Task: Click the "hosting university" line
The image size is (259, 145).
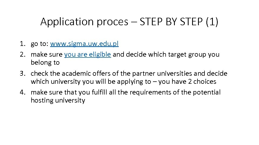Action: coord(58,101)
